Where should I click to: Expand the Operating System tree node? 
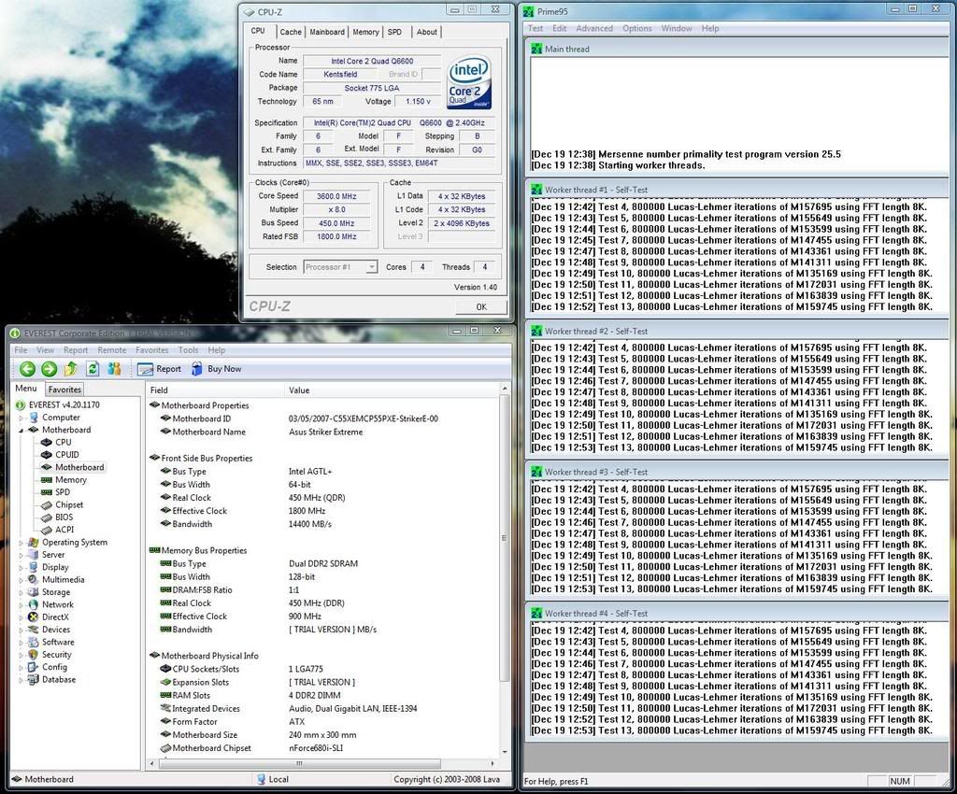[21, 542]
